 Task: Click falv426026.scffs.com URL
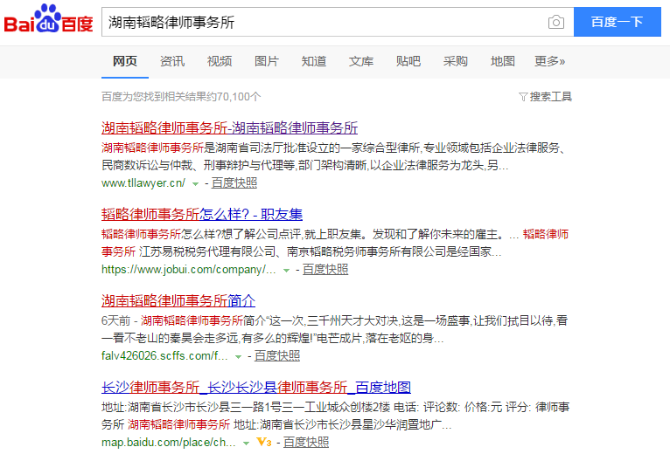tap(164, 356)
